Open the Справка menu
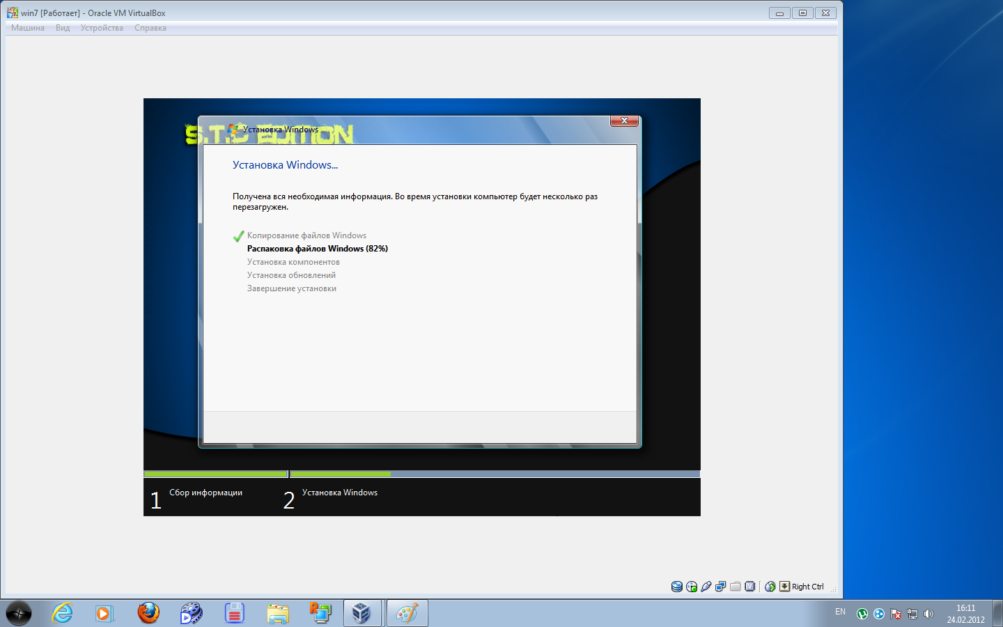This screenshot has height=627, width=1003. pos(150,28)
